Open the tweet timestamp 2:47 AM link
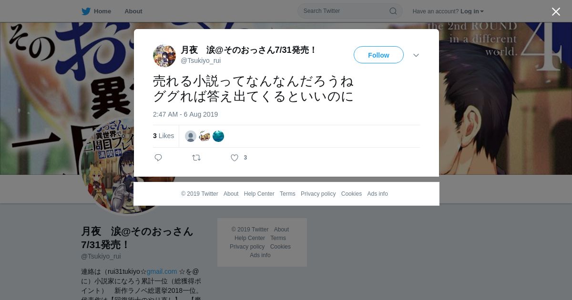572x300 pixels. [185, 114]
